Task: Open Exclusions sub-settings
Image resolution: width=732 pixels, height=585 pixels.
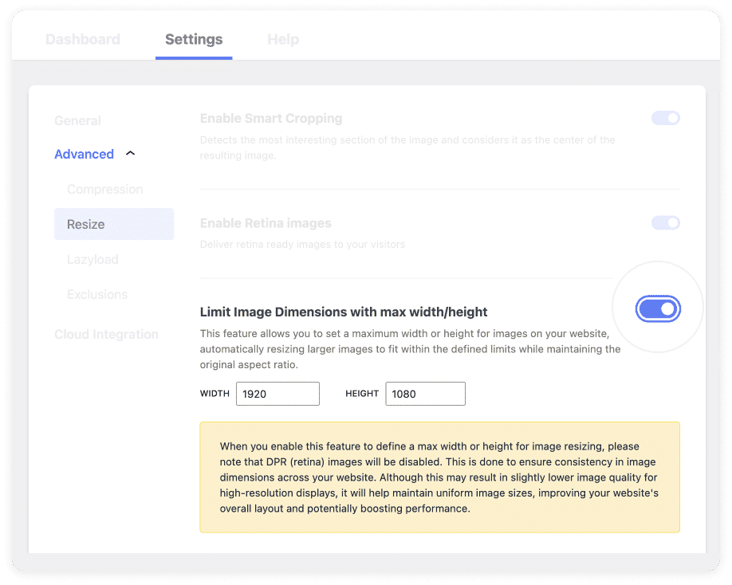Action: [x=97, y=294]
